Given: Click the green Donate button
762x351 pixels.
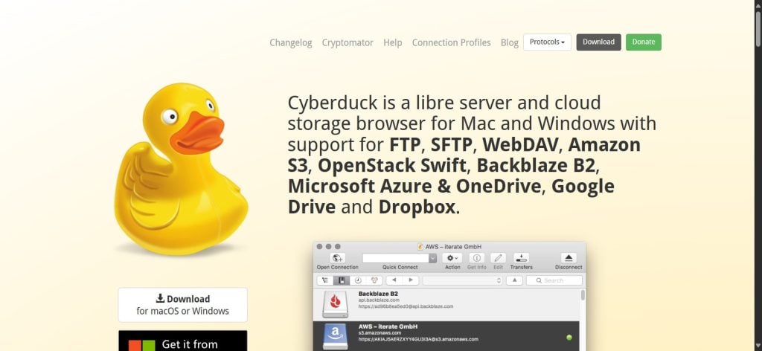Looking at the screenshot, I should [x=644, y=42].
